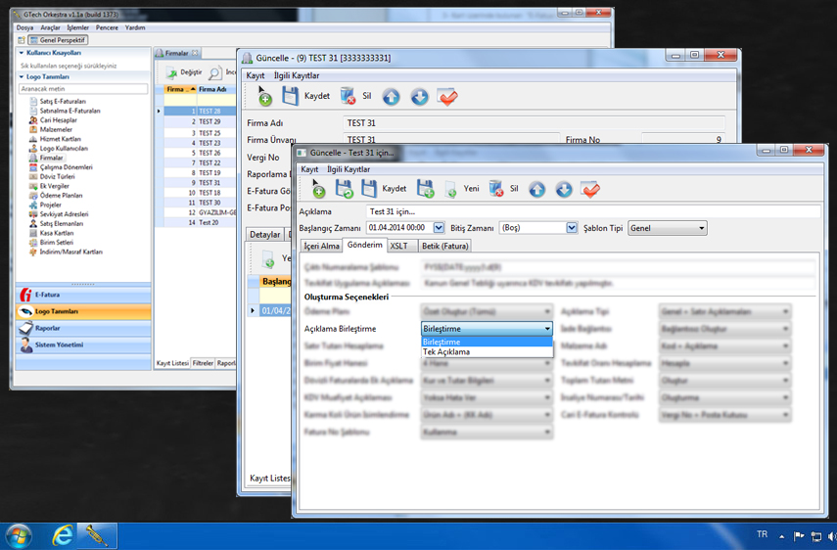Image resolution: width=837 pixels, height=550 pixels.
Task: Choose Tek Açıklama option in open list
Action: pos(487,352)
